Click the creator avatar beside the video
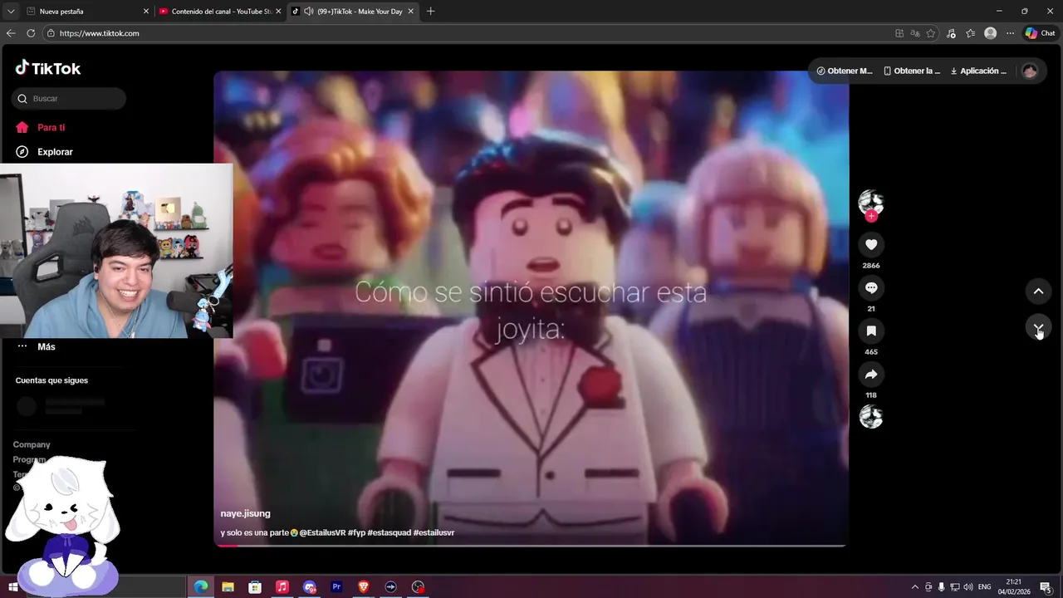The height and width of the screenshot is (598, 1063). pos(871,202)
